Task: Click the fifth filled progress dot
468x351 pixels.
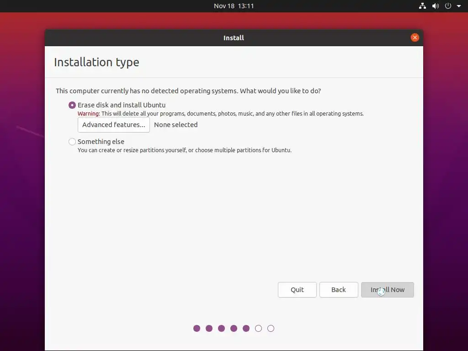Action: click(x=246, y=329)
